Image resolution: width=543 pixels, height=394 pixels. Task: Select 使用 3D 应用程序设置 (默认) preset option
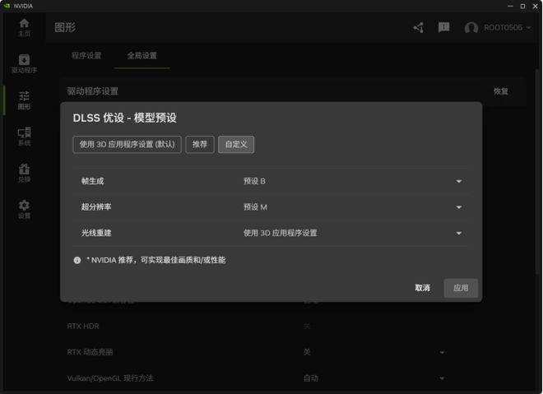point(127,145)
